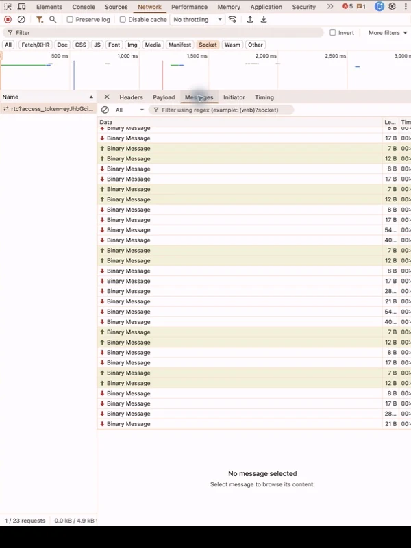Open the Memory tab
411x548 pixels.
click(x=229, y=7)
